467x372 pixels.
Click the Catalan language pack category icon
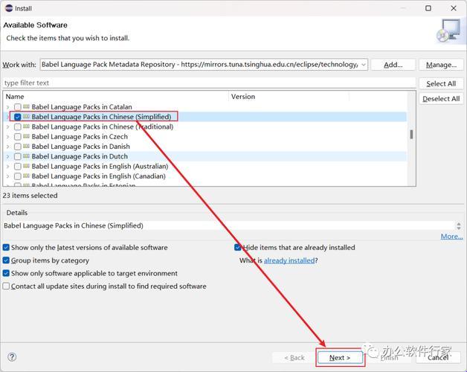(x=26, y=107)
